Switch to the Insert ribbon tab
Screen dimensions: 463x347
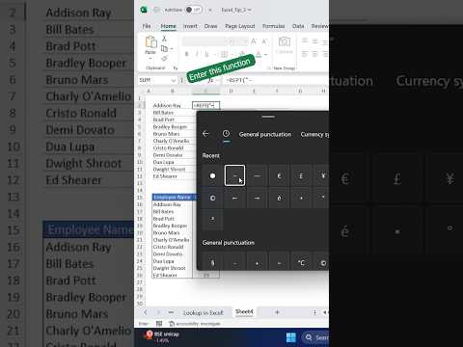pos(190,26)
